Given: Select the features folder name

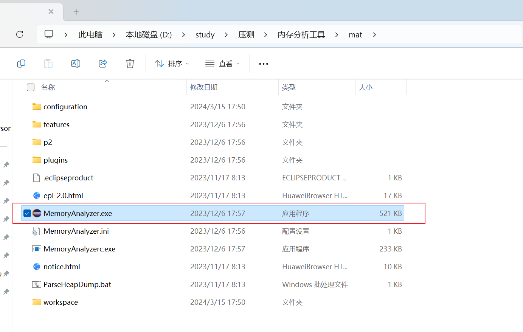Looking at the screenshot, I should tap(57, 124).
